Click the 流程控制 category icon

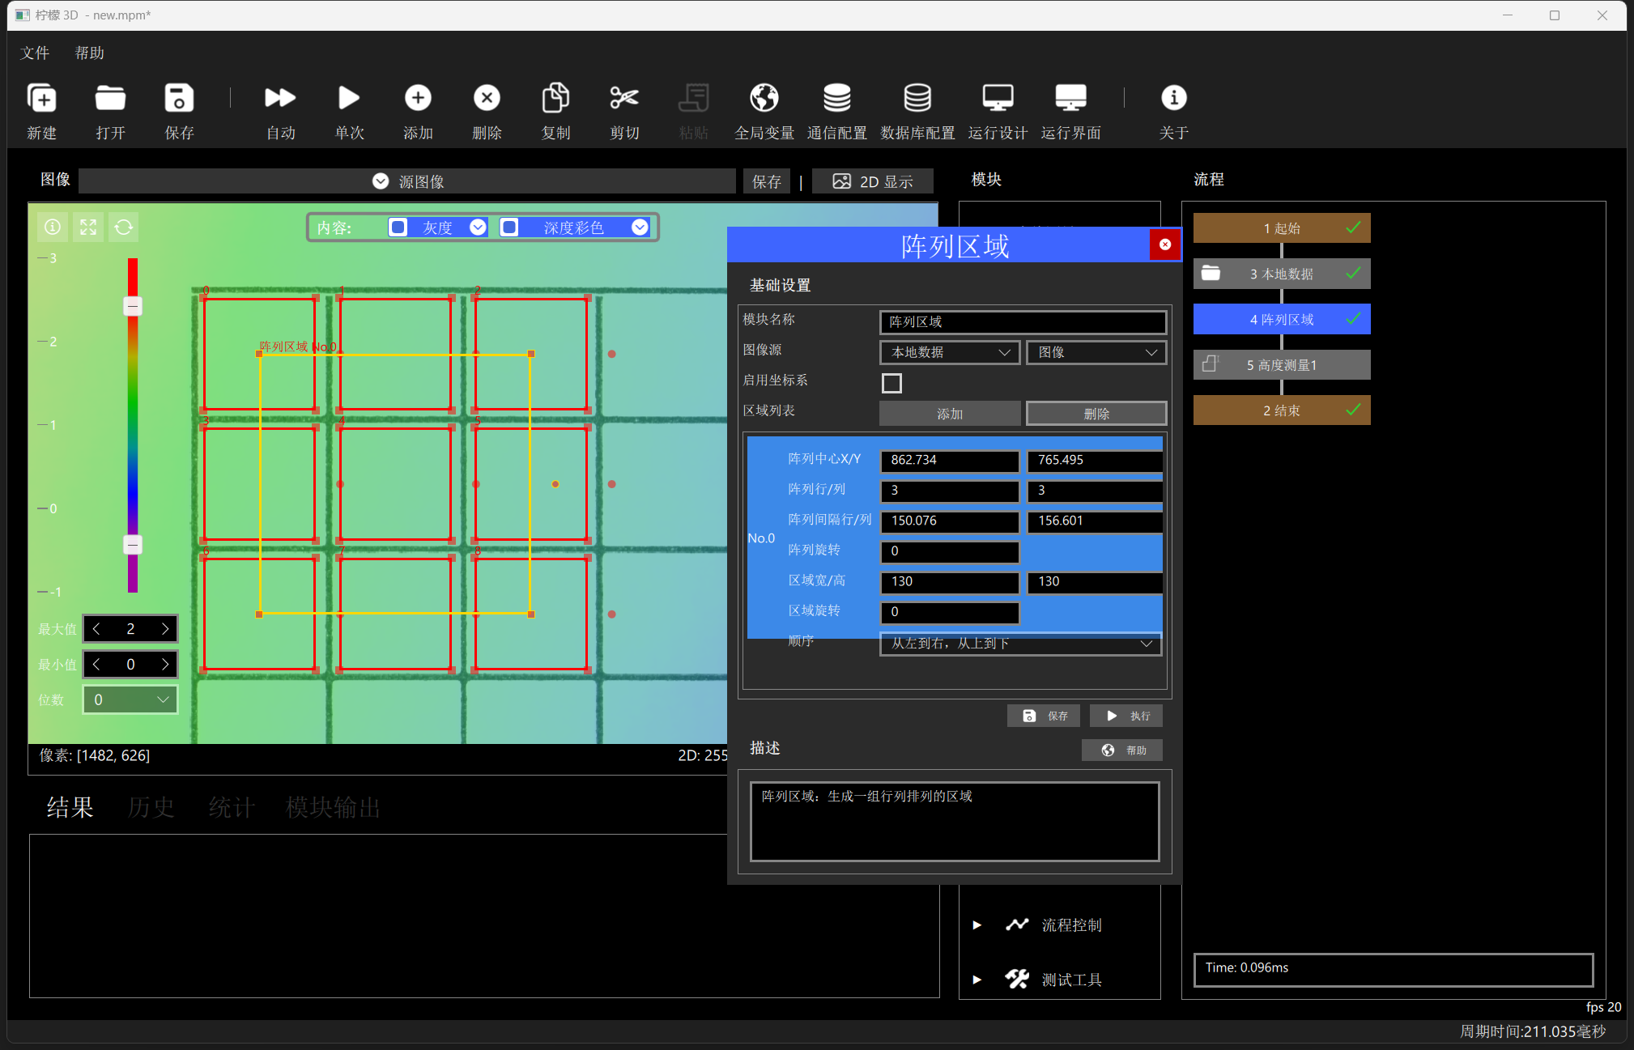point(1017,925)
